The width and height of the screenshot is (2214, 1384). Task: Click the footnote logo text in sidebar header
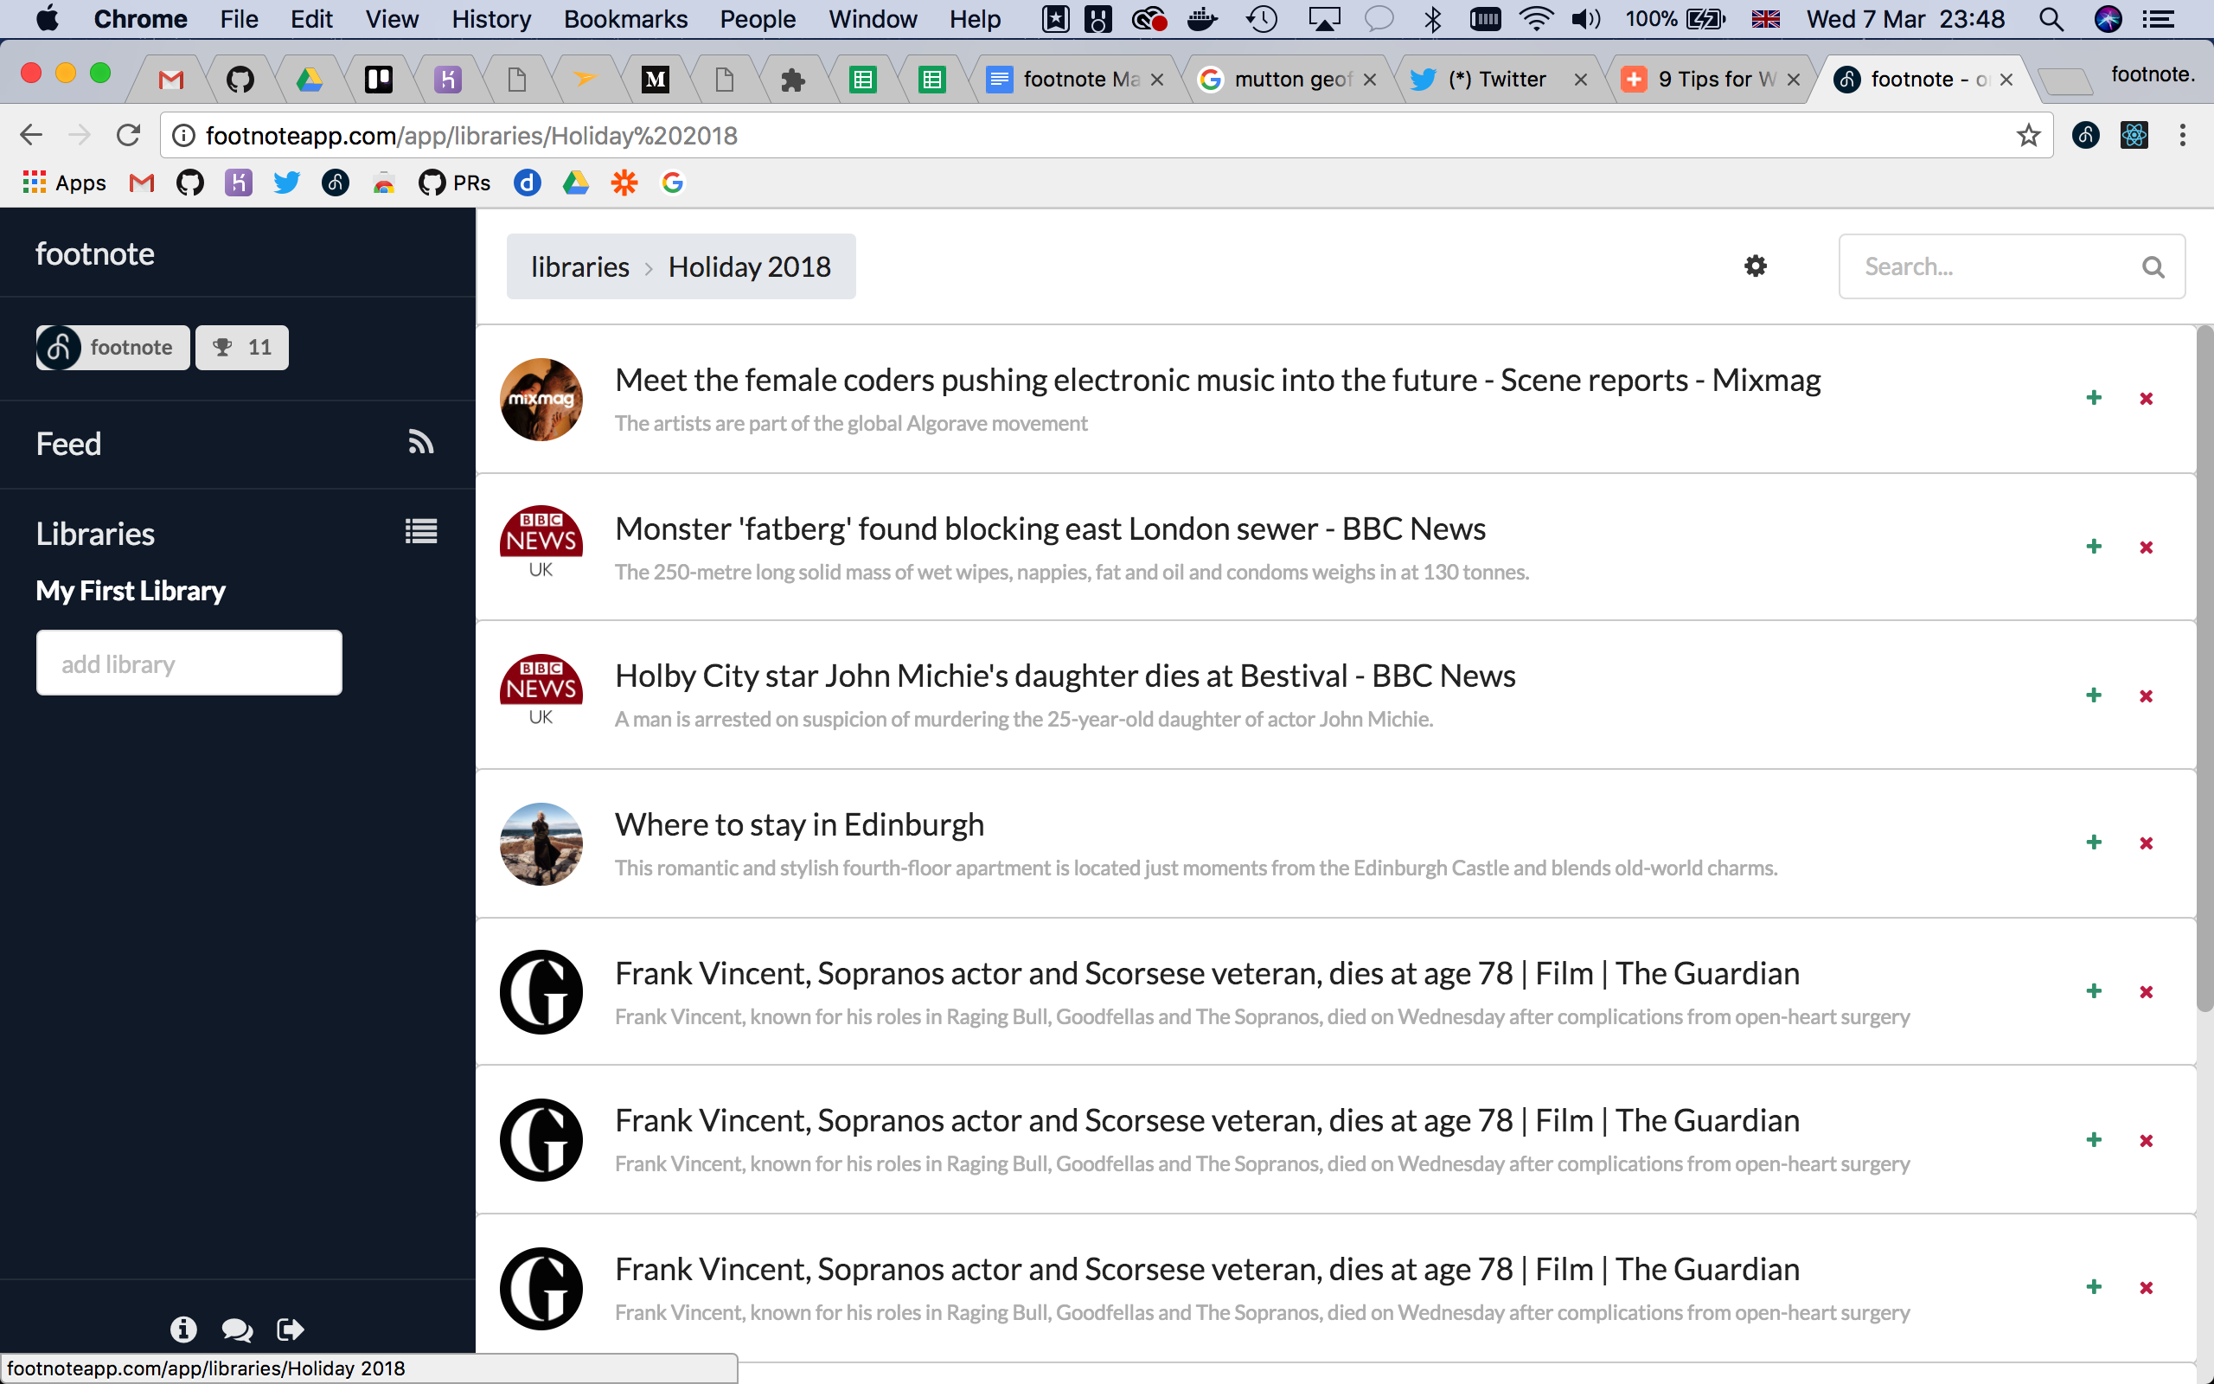(94, 253)
